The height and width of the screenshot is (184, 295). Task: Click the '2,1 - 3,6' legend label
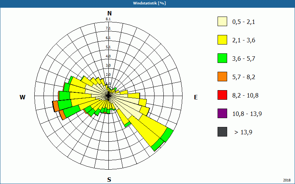[x=244, y=40]
